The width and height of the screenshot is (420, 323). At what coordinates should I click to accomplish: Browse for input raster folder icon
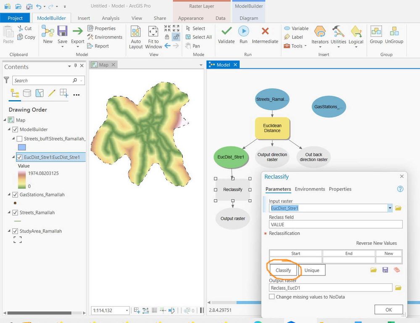[398, 208]
